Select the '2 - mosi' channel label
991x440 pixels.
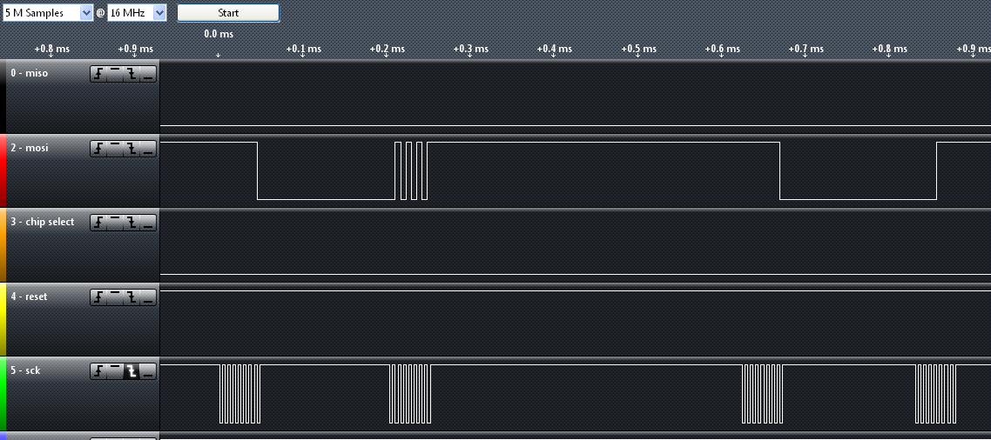click(29, 148)
